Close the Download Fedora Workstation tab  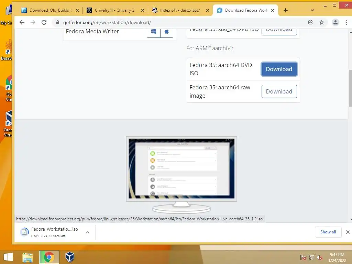point(273,10)
